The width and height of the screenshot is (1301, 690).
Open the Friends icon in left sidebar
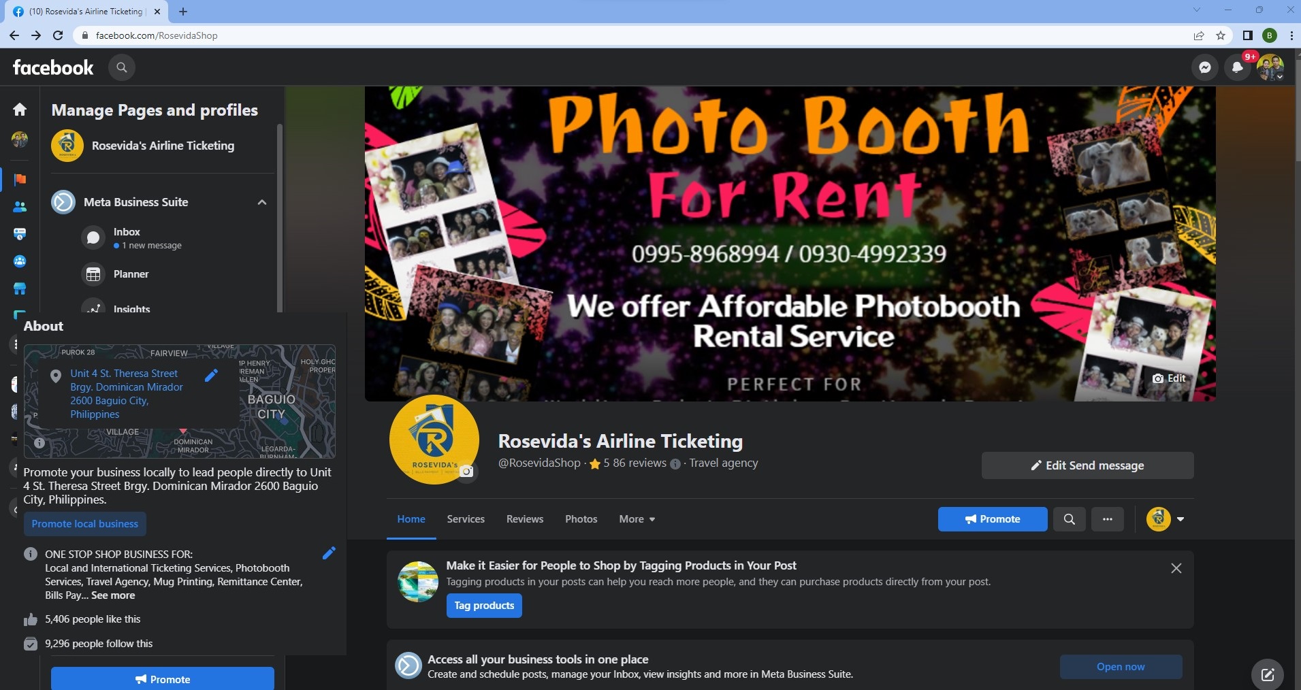[20, 207]
